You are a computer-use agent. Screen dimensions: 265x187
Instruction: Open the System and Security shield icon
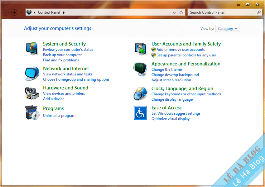pyautogui.click(x=32, y=49)
